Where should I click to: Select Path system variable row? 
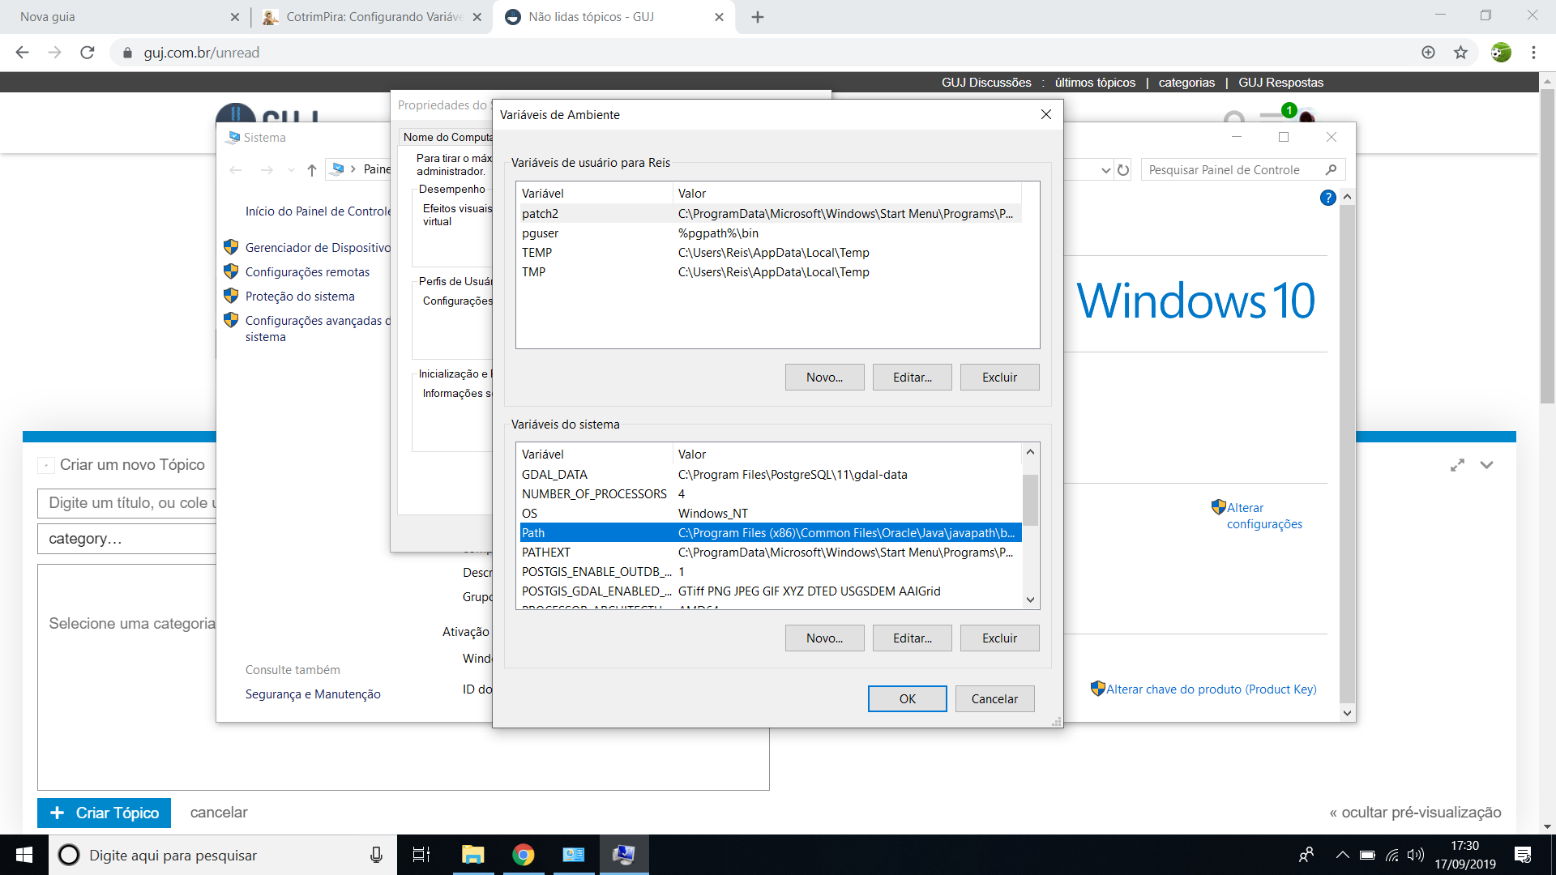(x=770, y=533)
